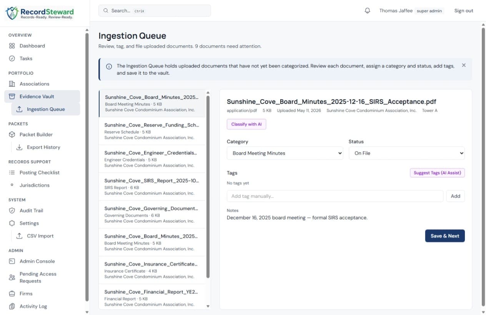Click the Ctrl K shortcut hint
This screenshot has height=315, width=486.
click(x=139, y=11)
